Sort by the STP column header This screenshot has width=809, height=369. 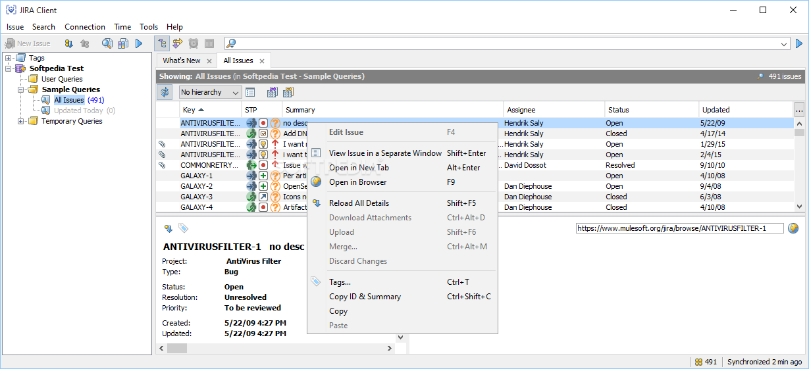(262, 110)
